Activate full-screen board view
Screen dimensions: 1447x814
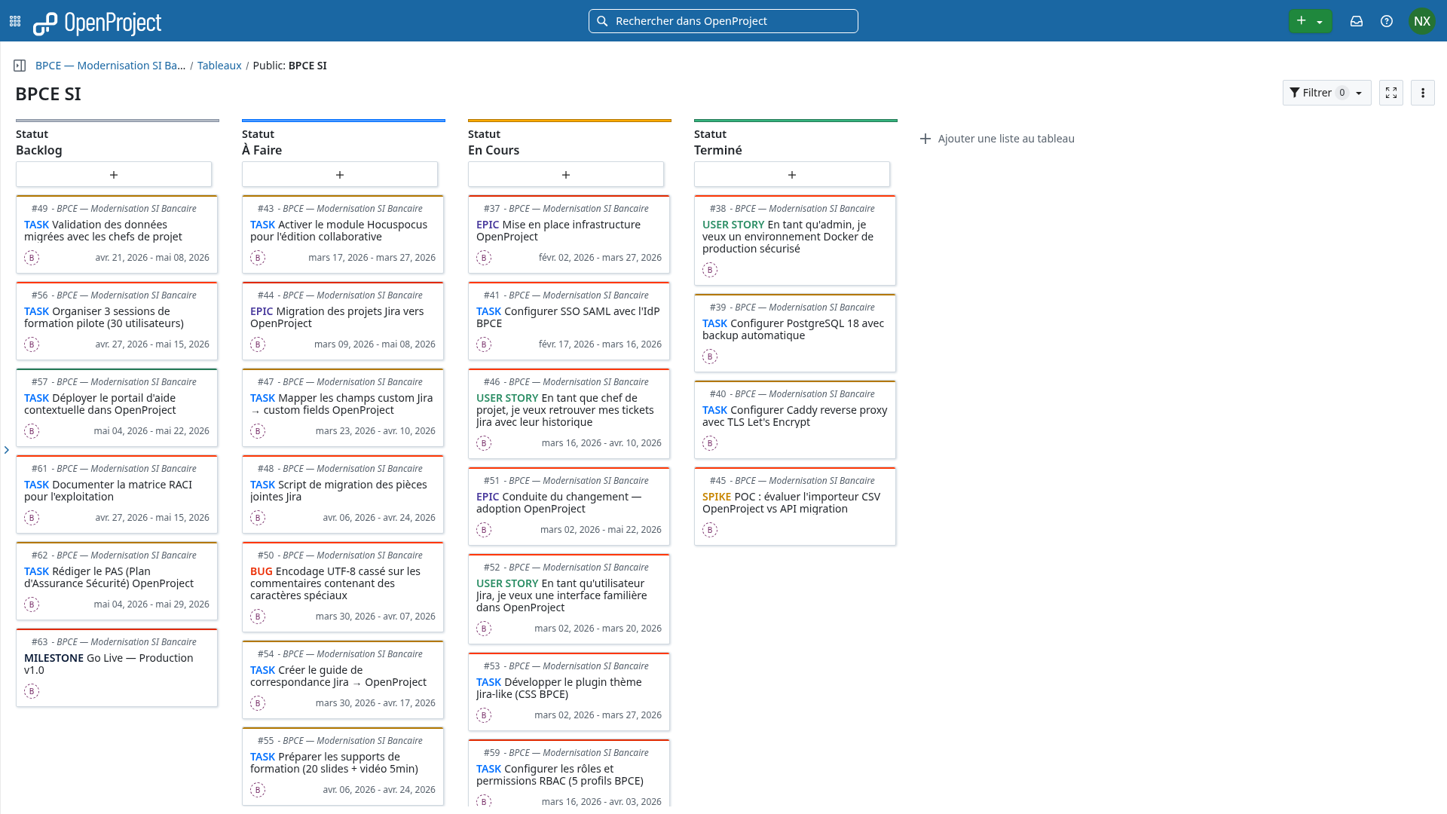(1391, 92)
